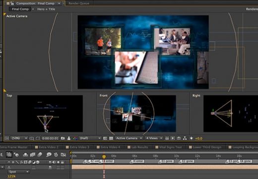Toggle the viewer lock icon beside Composition tab

12,3
